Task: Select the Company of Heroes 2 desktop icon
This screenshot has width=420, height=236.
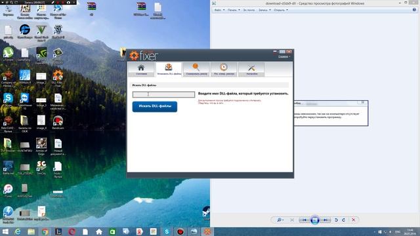Action: [8, 78]
